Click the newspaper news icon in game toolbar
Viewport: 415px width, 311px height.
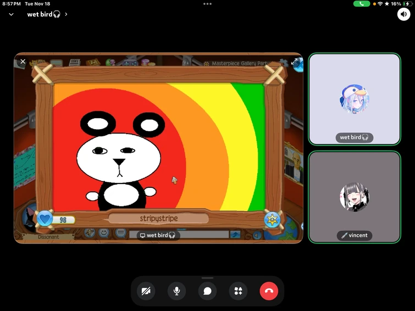74,63
